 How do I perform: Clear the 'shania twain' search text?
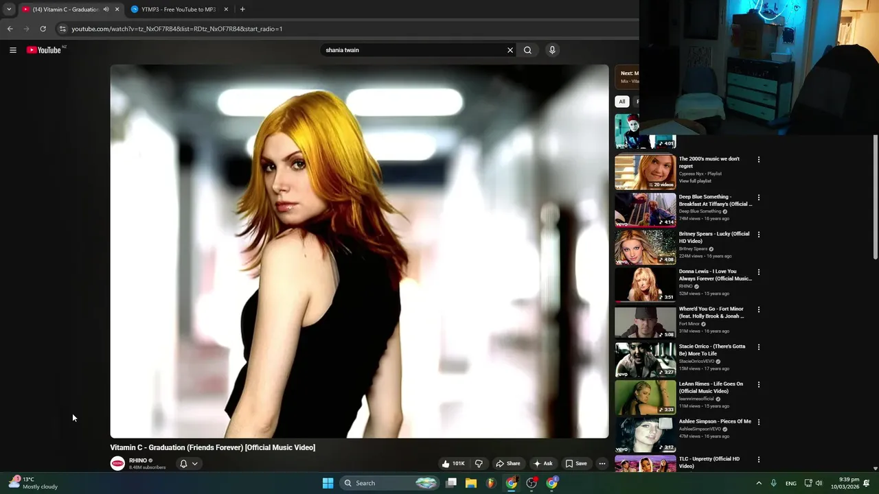click(510, 50)
